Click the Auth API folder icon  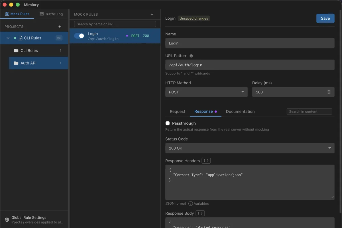click(x=16, y=63)
